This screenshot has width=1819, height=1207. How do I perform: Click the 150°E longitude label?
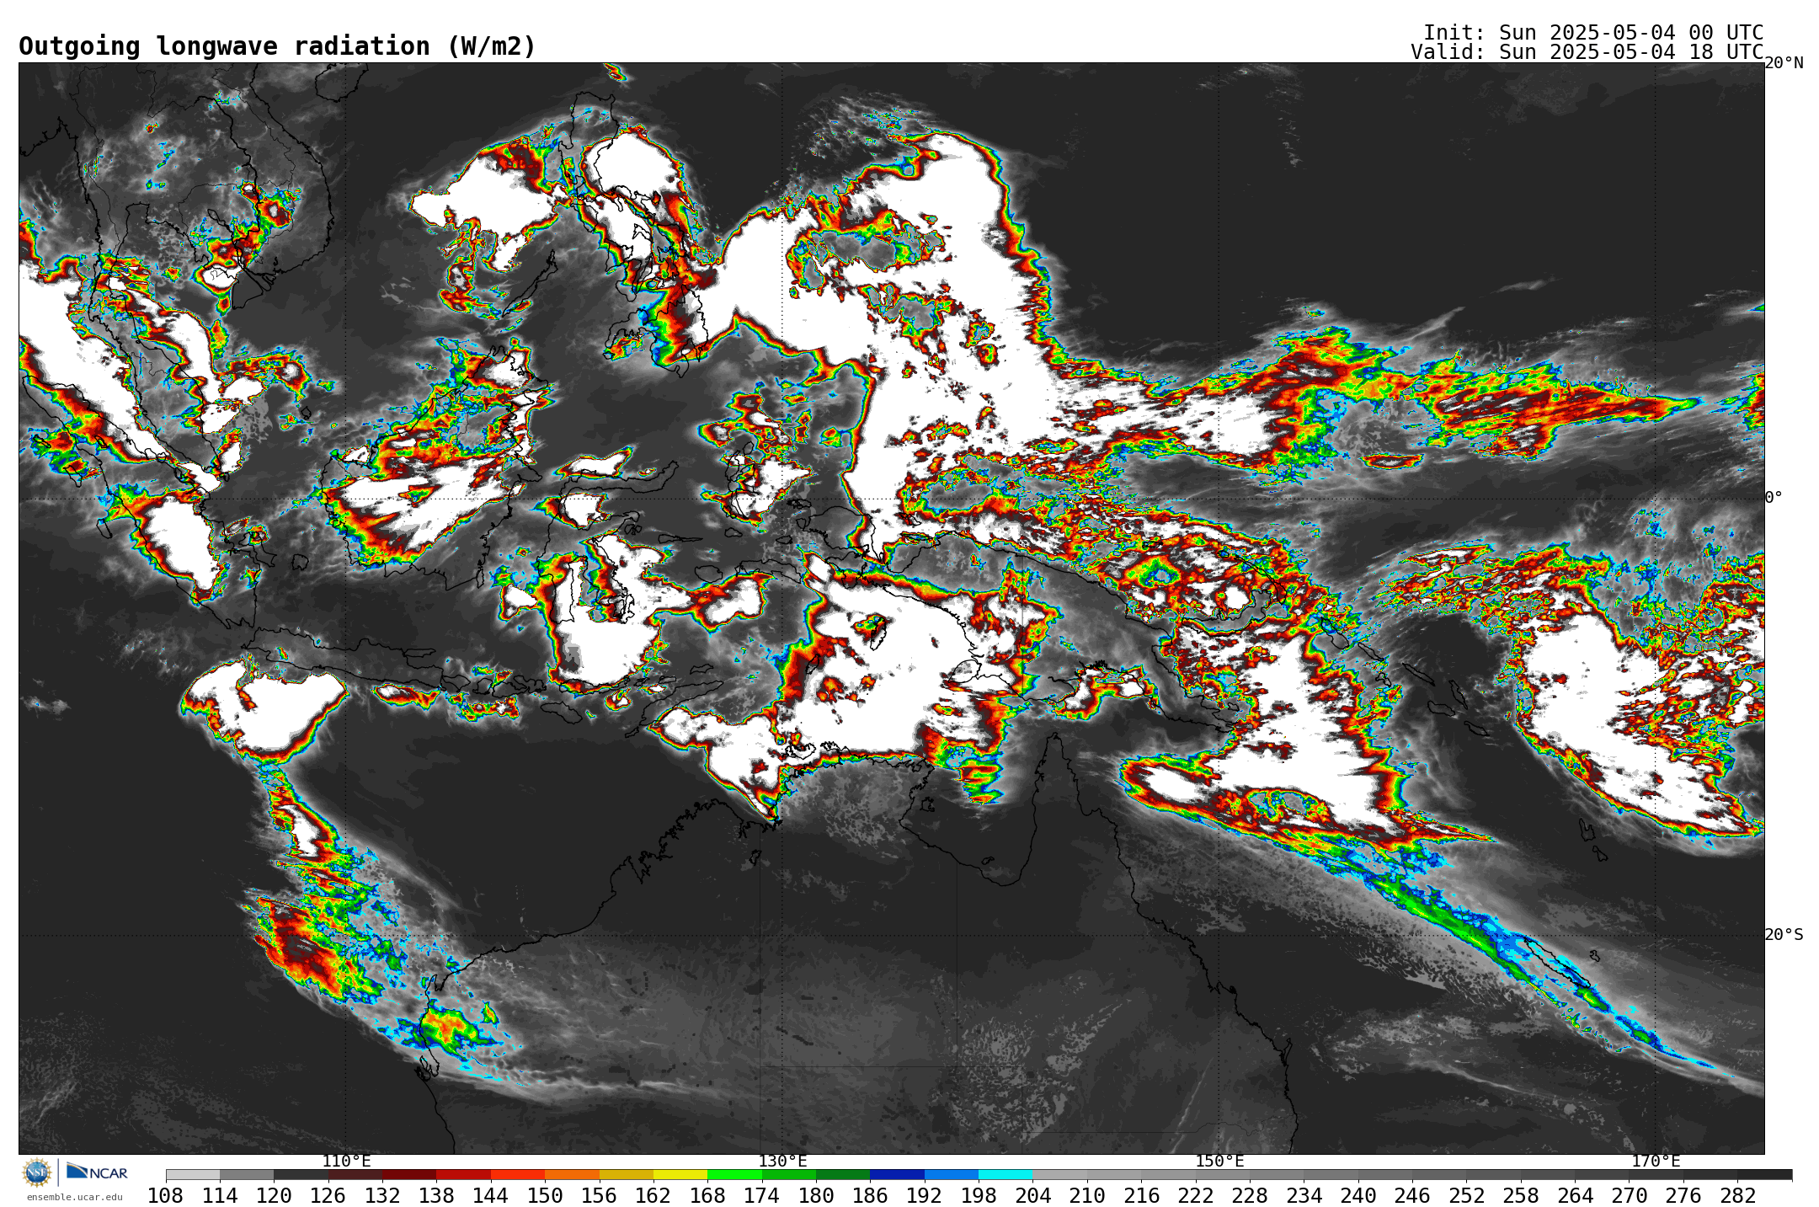pos(1219,1162)
